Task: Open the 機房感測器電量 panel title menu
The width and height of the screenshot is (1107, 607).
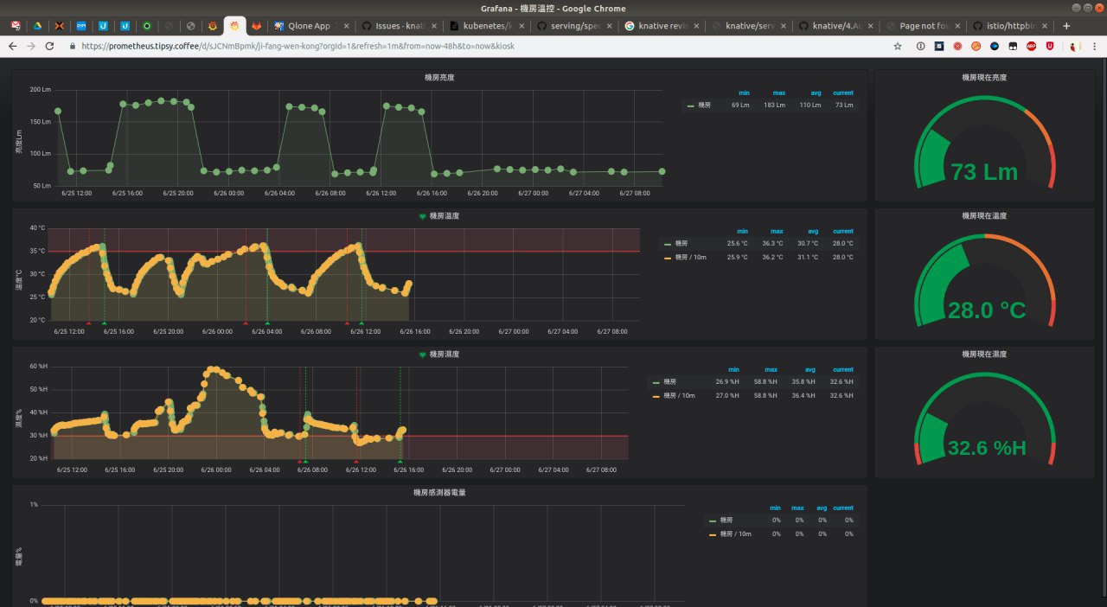Action: (439, 492)
